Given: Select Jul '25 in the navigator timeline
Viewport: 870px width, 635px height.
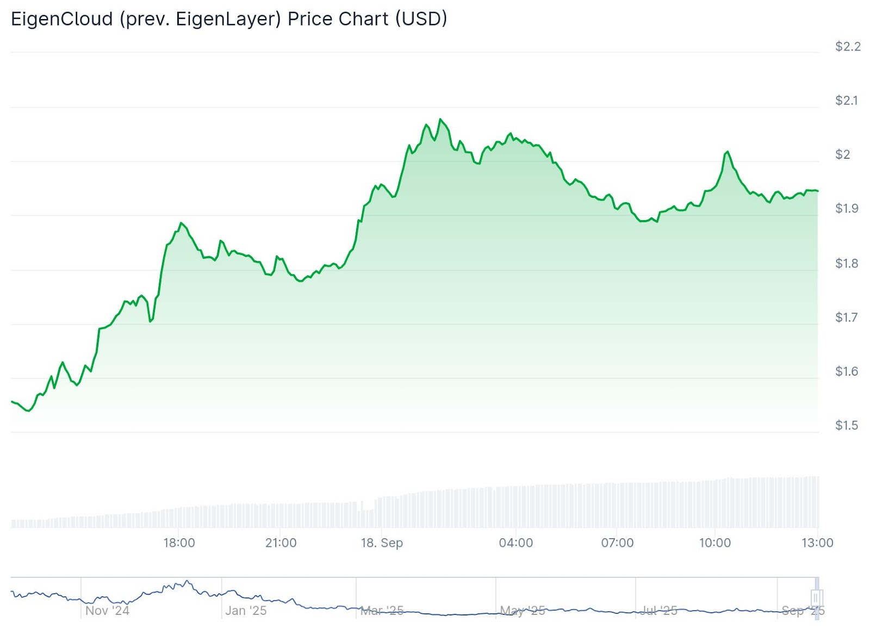Looking at the screenshot, I should pos(658,611).
